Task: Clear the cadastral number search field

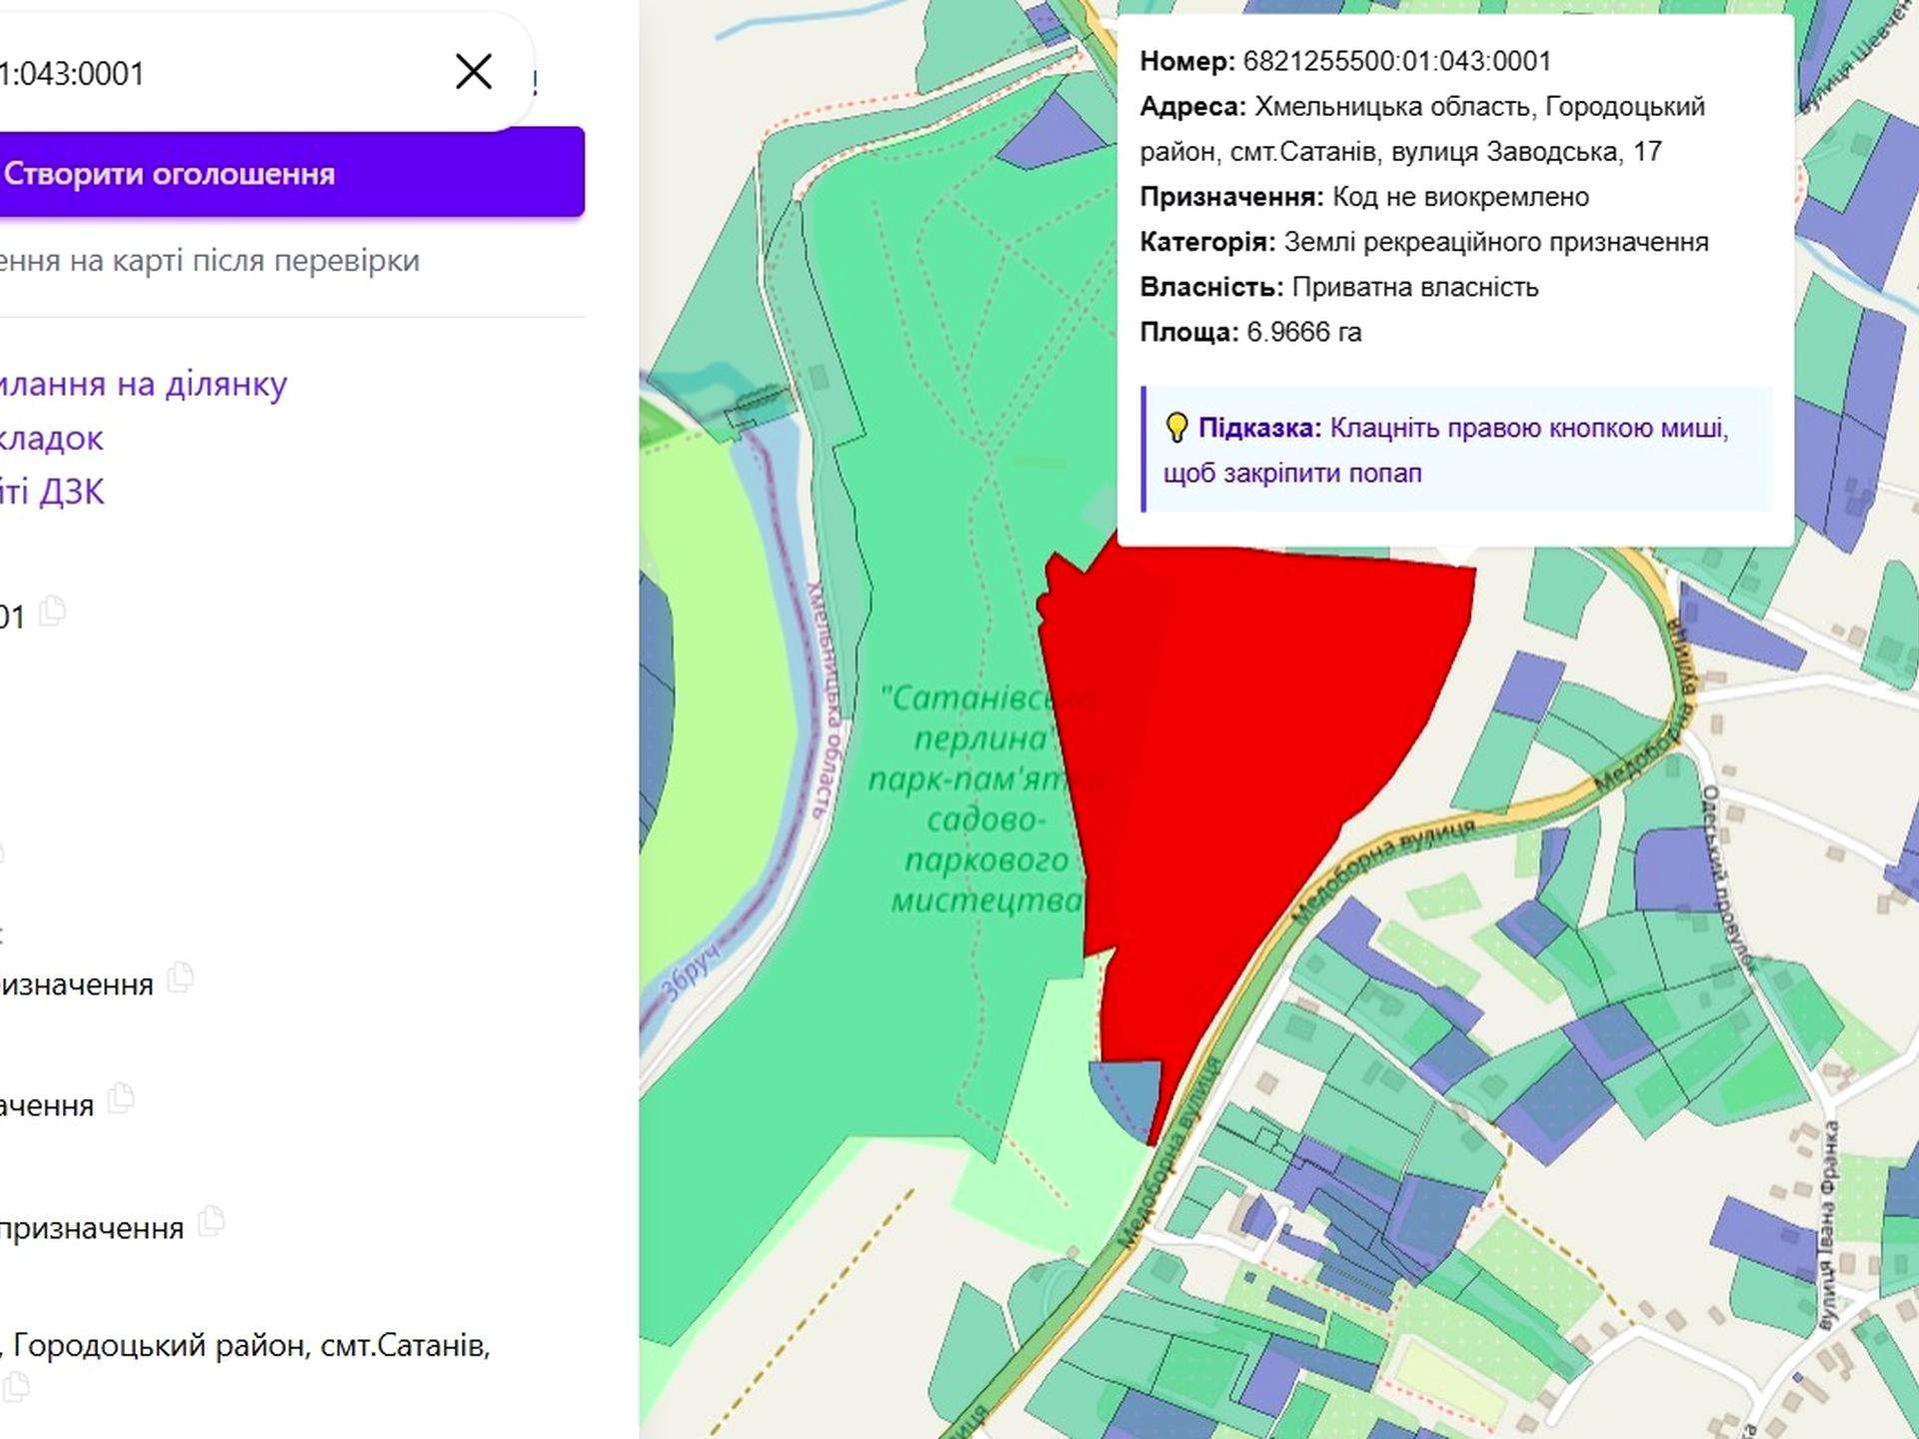Action: pos(473,72)
